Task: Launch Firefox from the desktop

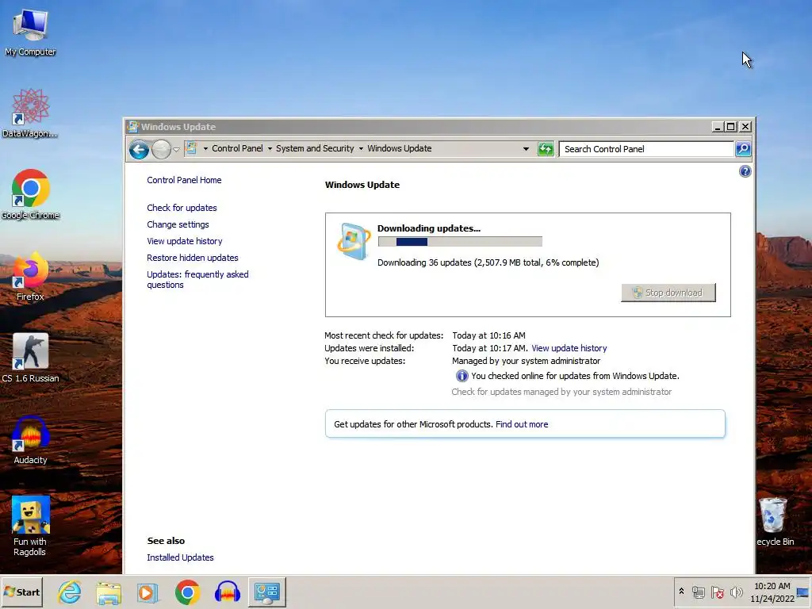Action: 30,276
